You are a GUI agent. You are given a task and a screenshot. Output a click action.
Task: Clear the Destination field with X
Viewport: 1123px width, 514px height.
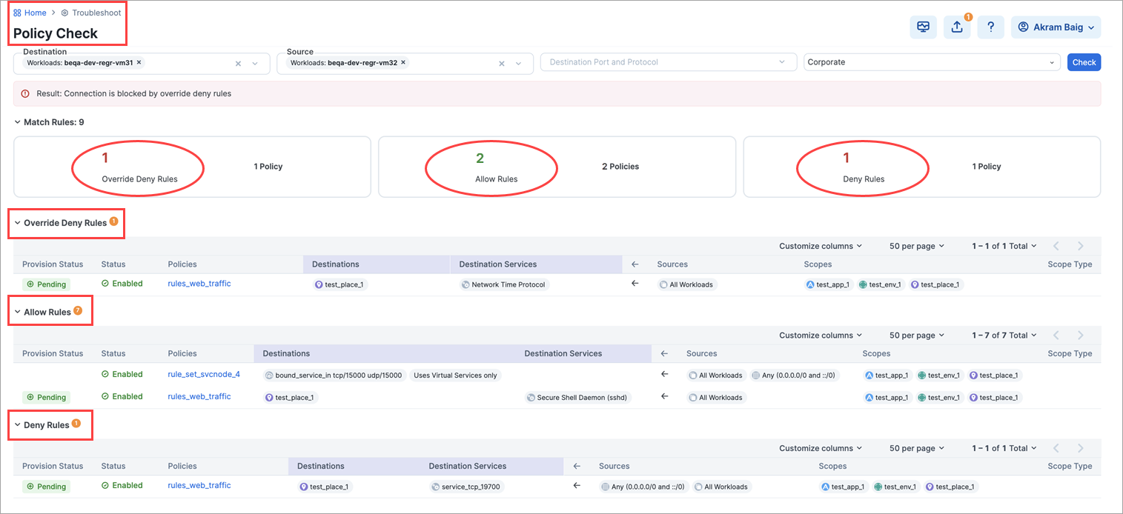pos(239,64)
